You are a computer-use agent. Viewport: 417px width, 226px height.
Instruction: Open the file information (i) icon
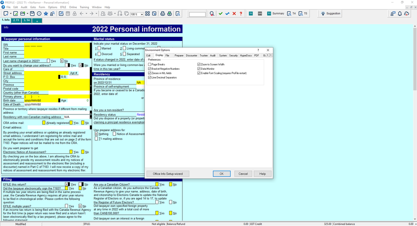(39, 13)
